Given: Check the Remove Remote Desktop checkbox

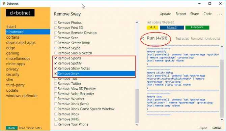Looking at the screenshot, I should tap(56, 33).
